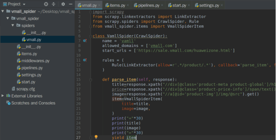
Task: Open Project panel settings gear
Action: (63, 4)
